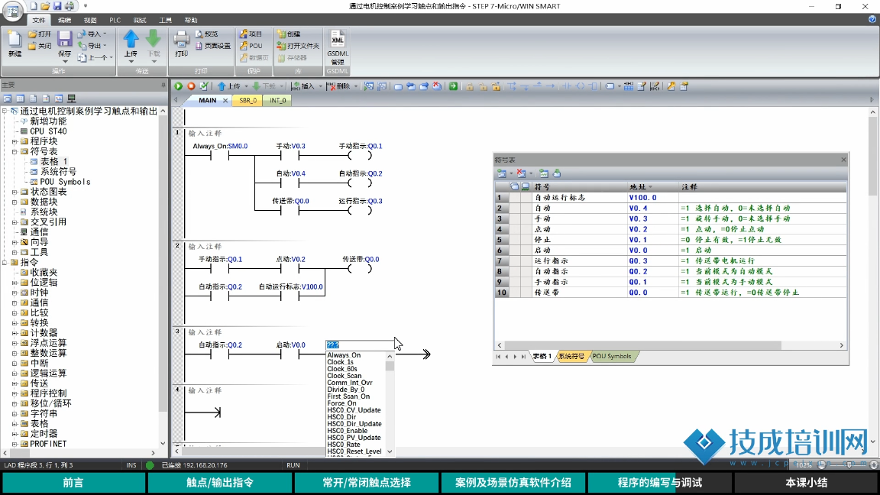Close the 符号表 floating window
880x495 pixels.
pos(843,160)
